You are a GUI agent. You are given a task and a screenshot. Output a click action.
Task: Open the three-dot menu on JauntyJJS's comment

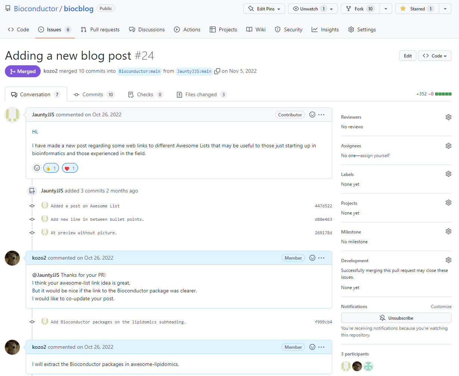pos(321,115)
